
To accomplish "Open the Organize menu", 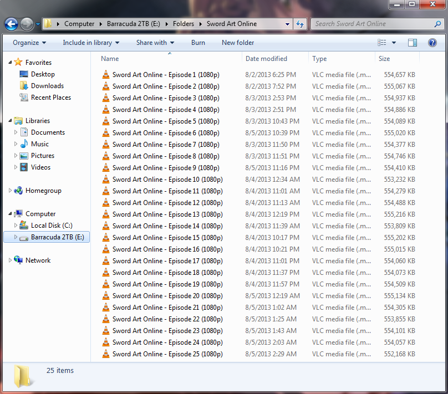I will 29,43.
